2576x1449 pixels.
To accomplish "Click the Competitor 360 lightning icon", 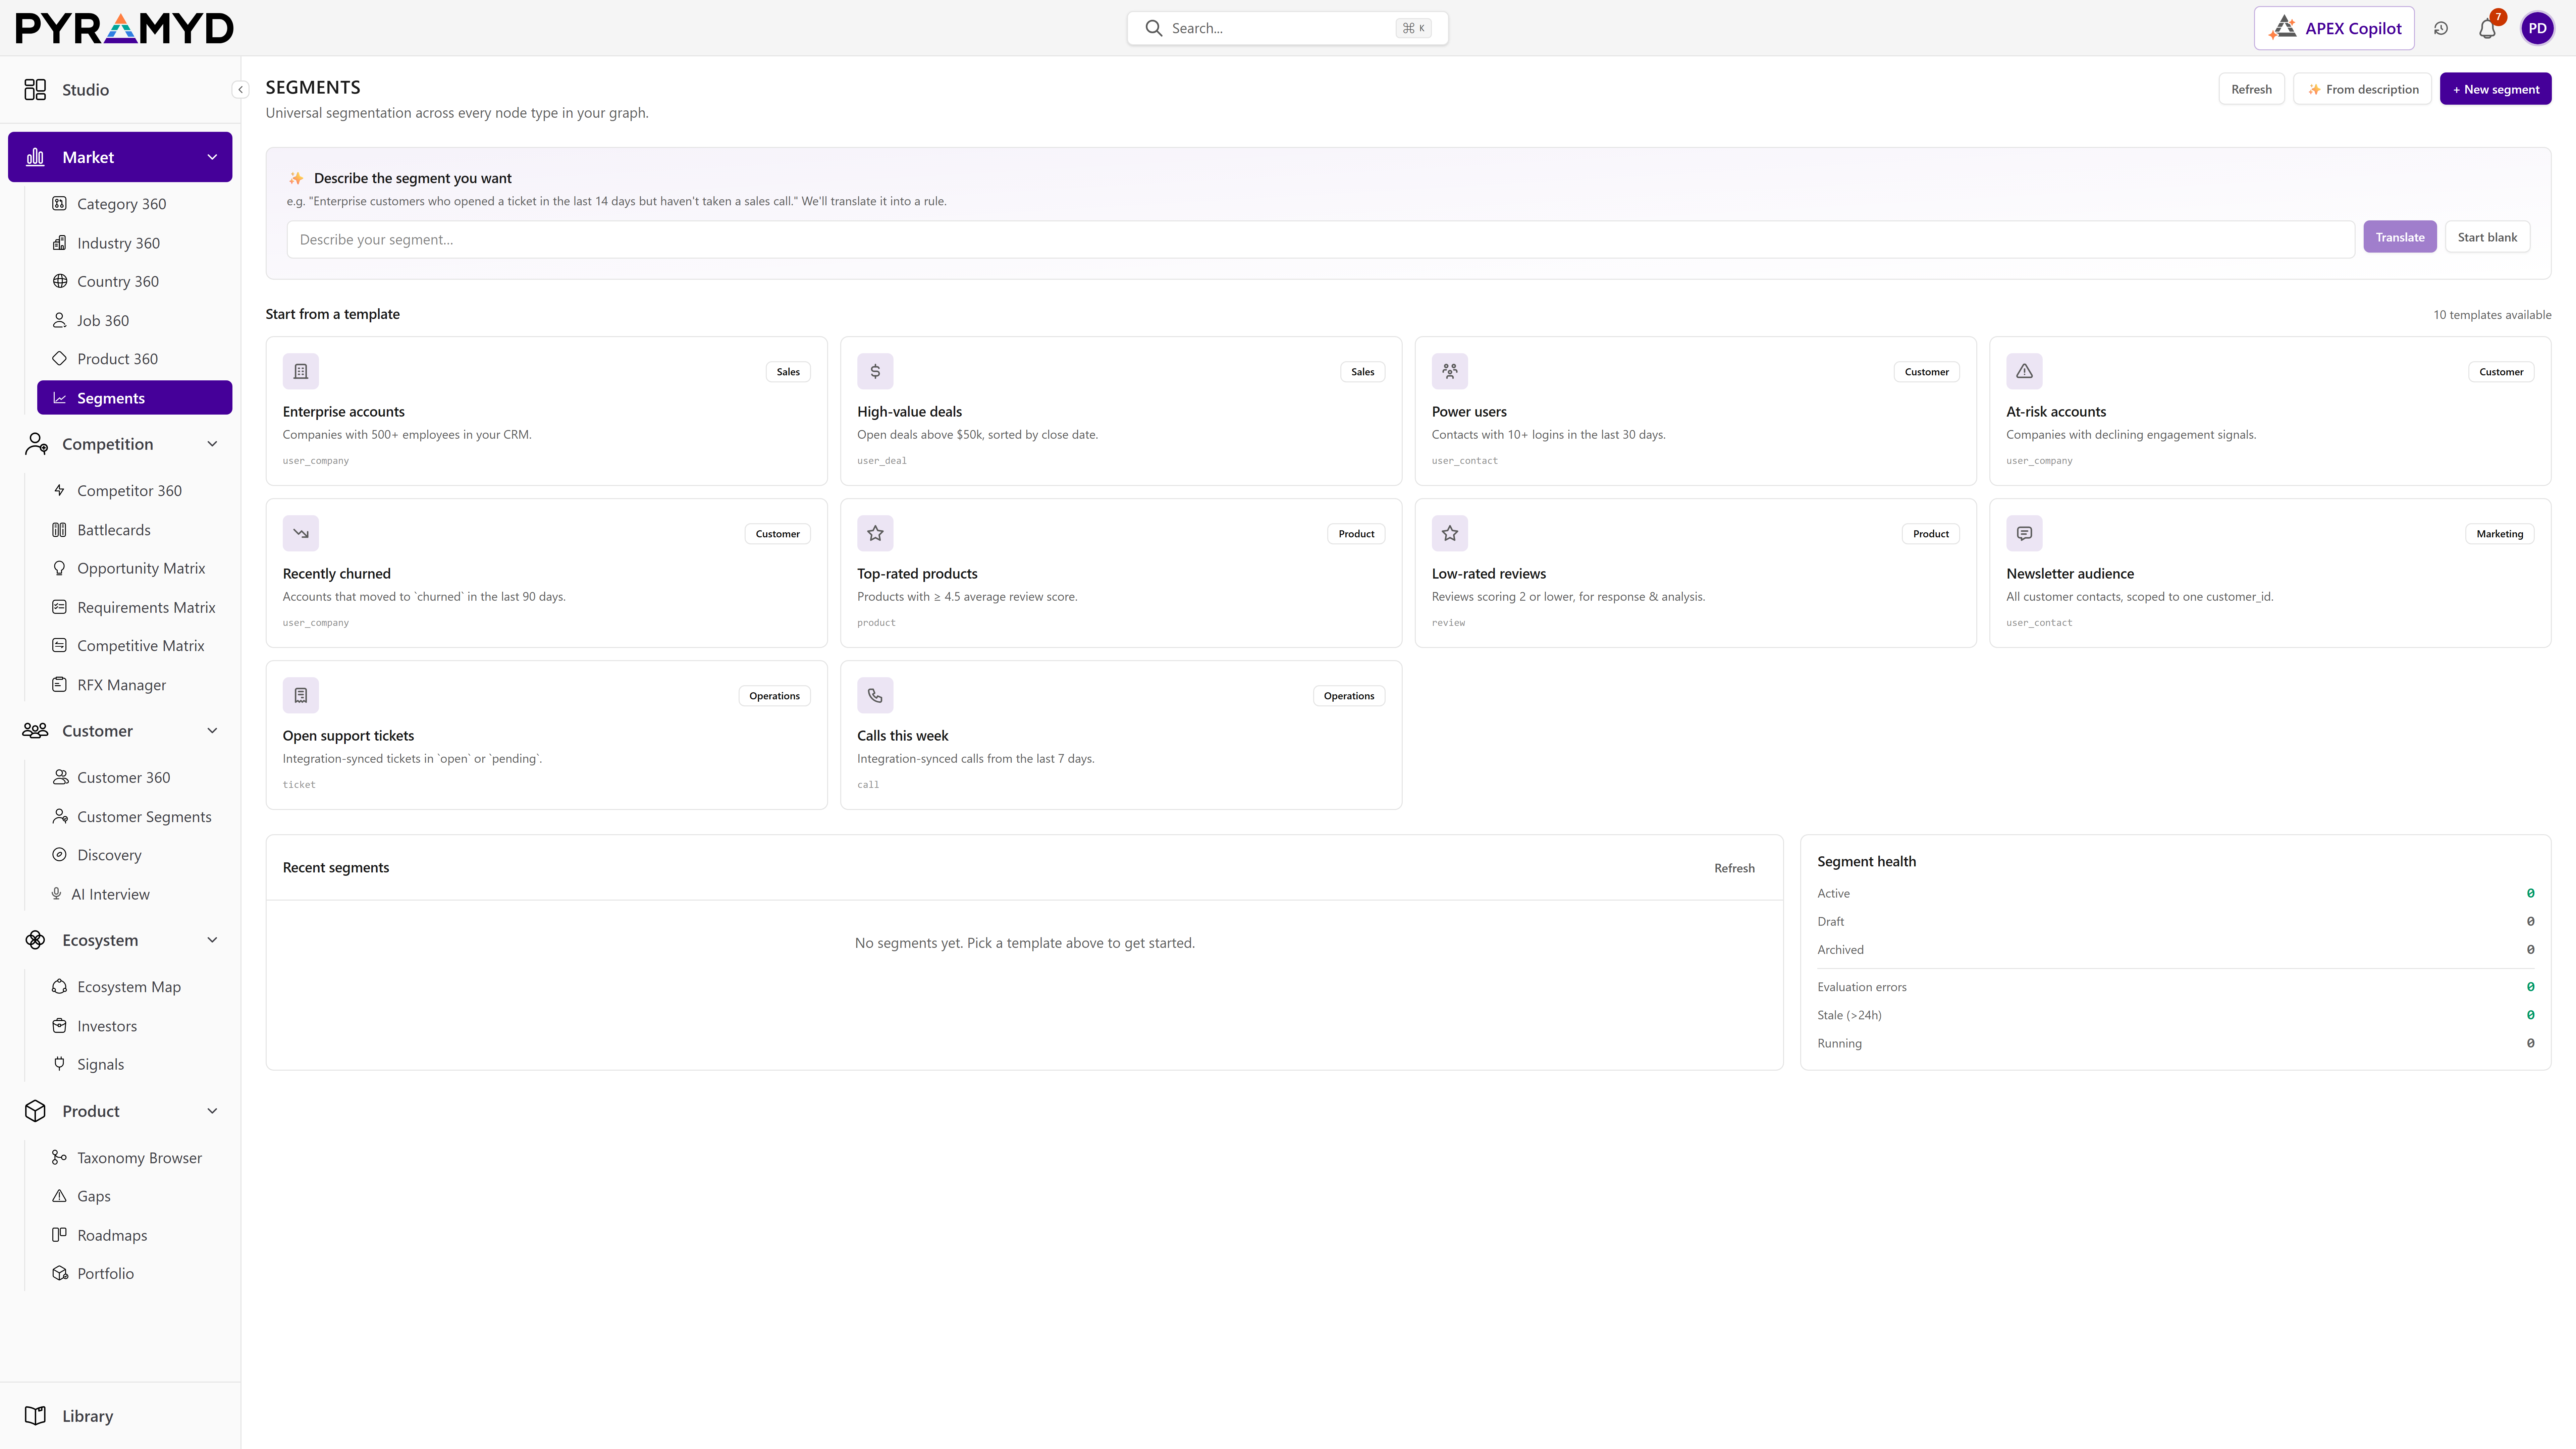I will pyautogui.click(x=60, y=490).
